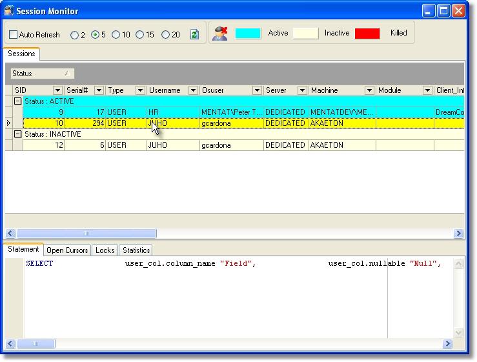The width and height of the screenshot is (477, 362).
Task: Open the Module column filter dropdown
Action: tap(427, 90)
